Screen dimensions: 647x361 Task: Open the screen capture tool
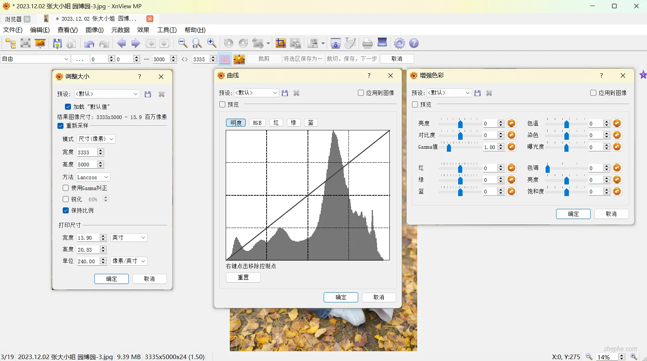(x=335, y=43)
